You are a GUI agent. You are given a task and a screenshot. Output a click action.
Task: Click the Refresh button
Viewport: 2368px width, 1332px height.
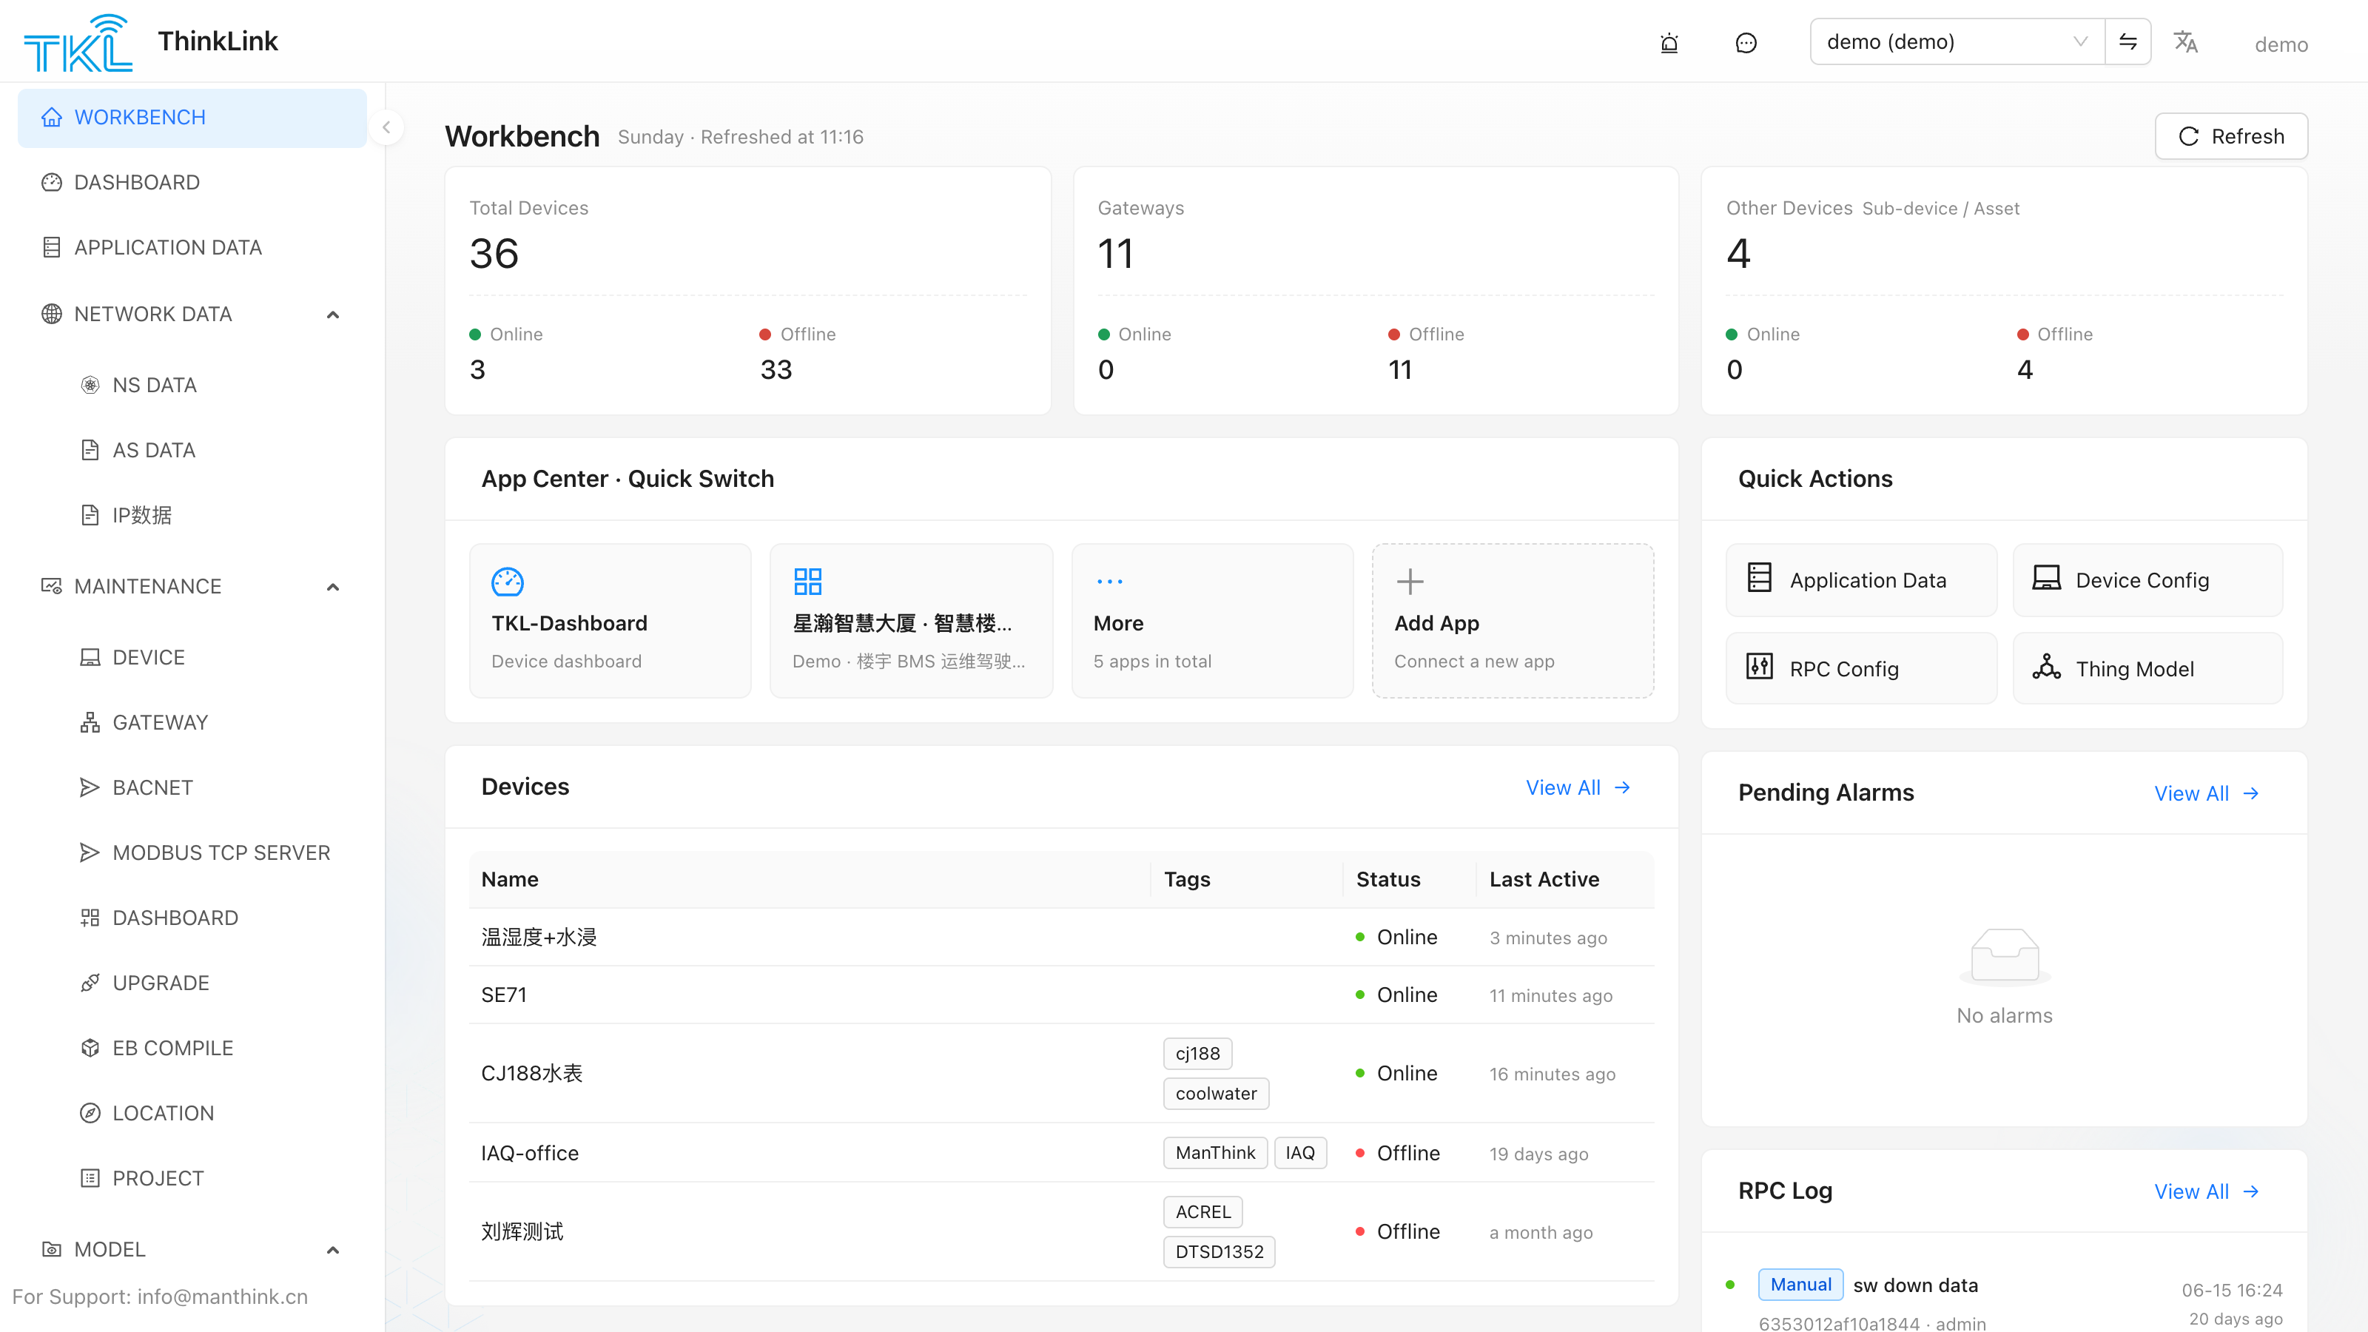tap(2231, 136)
